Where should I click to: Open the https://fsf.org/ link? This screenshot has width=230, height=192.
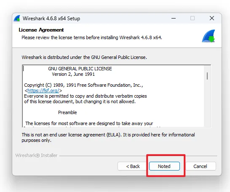click(43, 91)
